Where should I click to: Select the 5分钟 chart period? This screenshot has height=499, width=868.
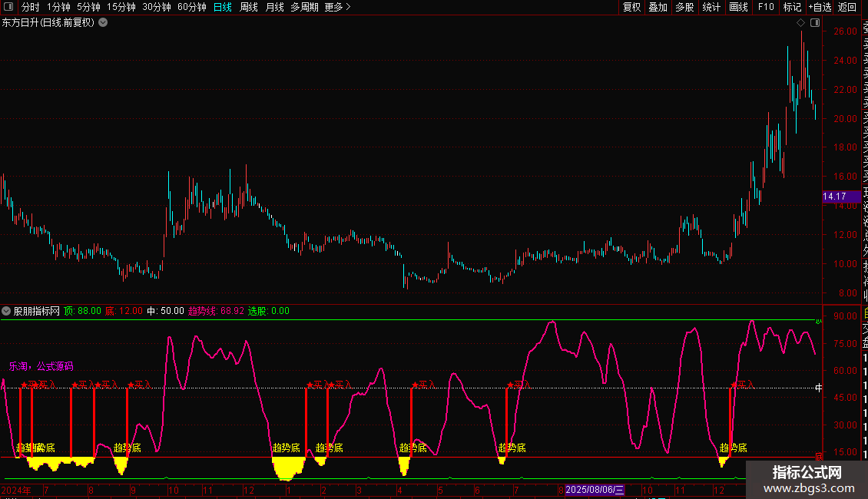pyautogui.click(x=88, y=7)
